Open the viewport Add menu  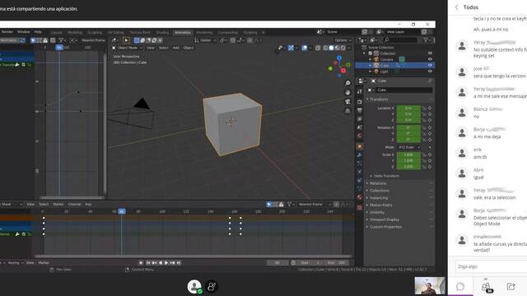(x=175, y=48)
